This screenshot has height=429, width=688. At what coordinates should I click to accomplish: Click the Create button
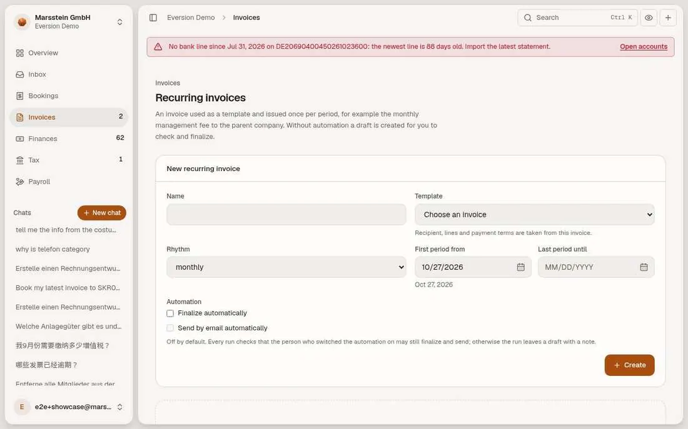(629, 365)
